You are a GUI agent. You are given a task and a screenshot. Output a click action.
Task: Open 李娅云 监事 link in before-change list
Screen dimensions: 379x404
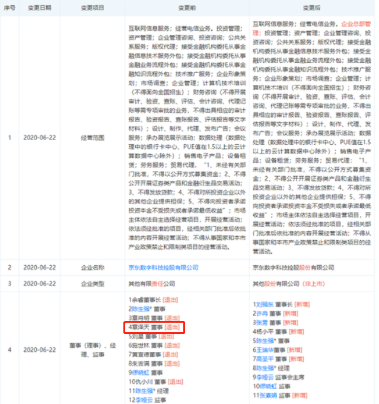click(x=144, y=400)
